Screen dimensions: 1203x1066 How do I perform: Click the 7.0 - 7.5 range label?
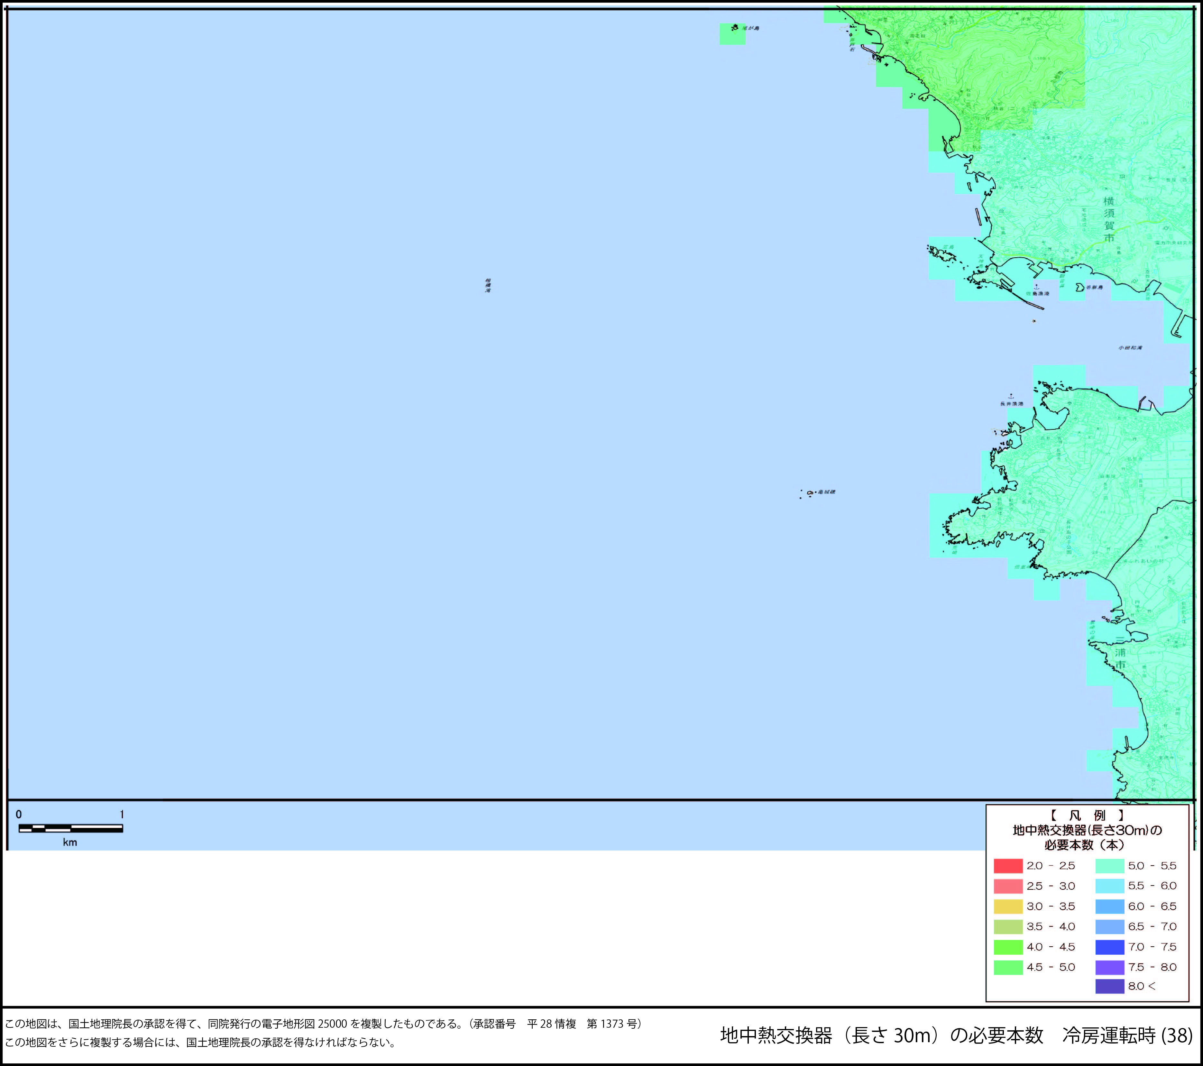[1152, 947]
